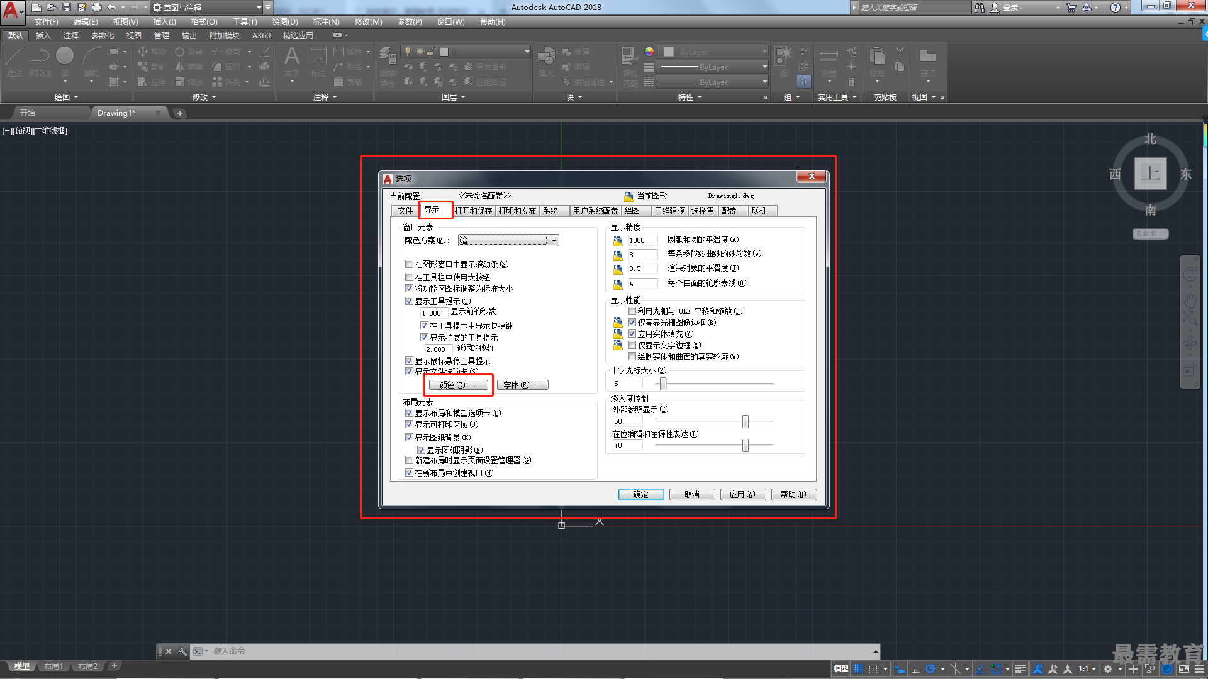The height and width of the screenshot is (679, 1208).
Task: Click the Open file icon in quick access toolbar
Action: click(x=52, y=8)
